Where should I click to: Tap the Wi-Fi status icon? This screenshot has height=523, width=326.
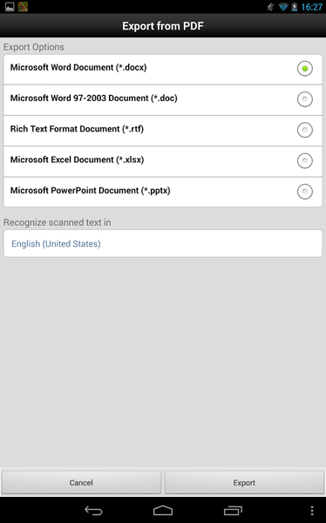click(x=283, y=7)
